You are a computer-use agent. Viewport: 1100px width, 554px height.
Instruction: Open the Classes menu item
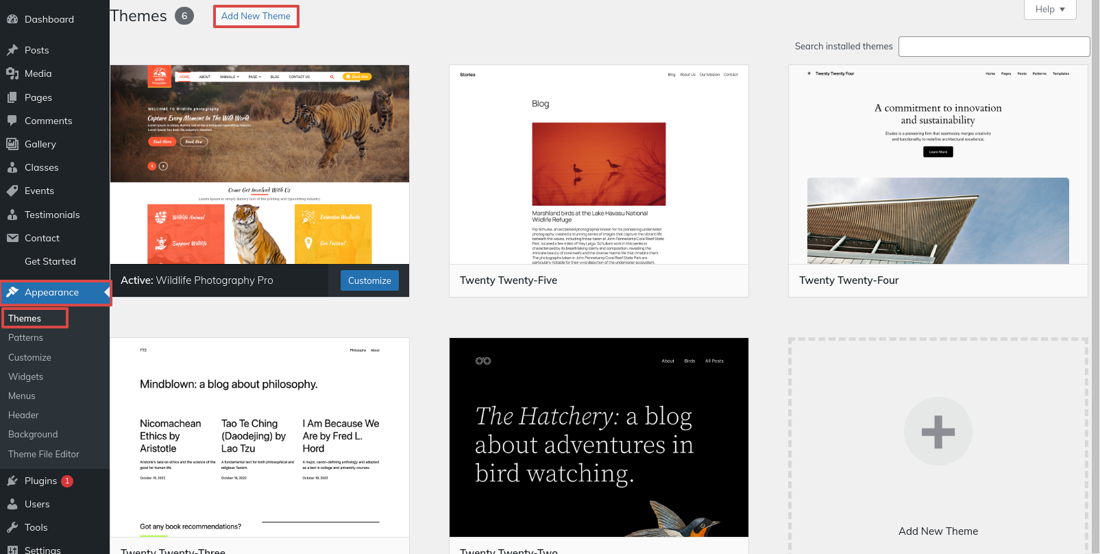[55, 167]
